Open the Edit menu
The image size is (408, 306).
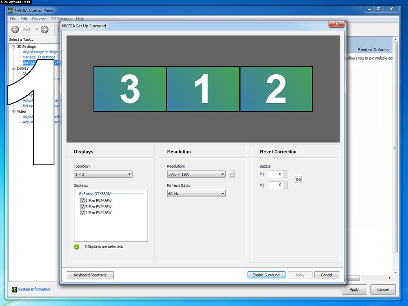point(24,19)
